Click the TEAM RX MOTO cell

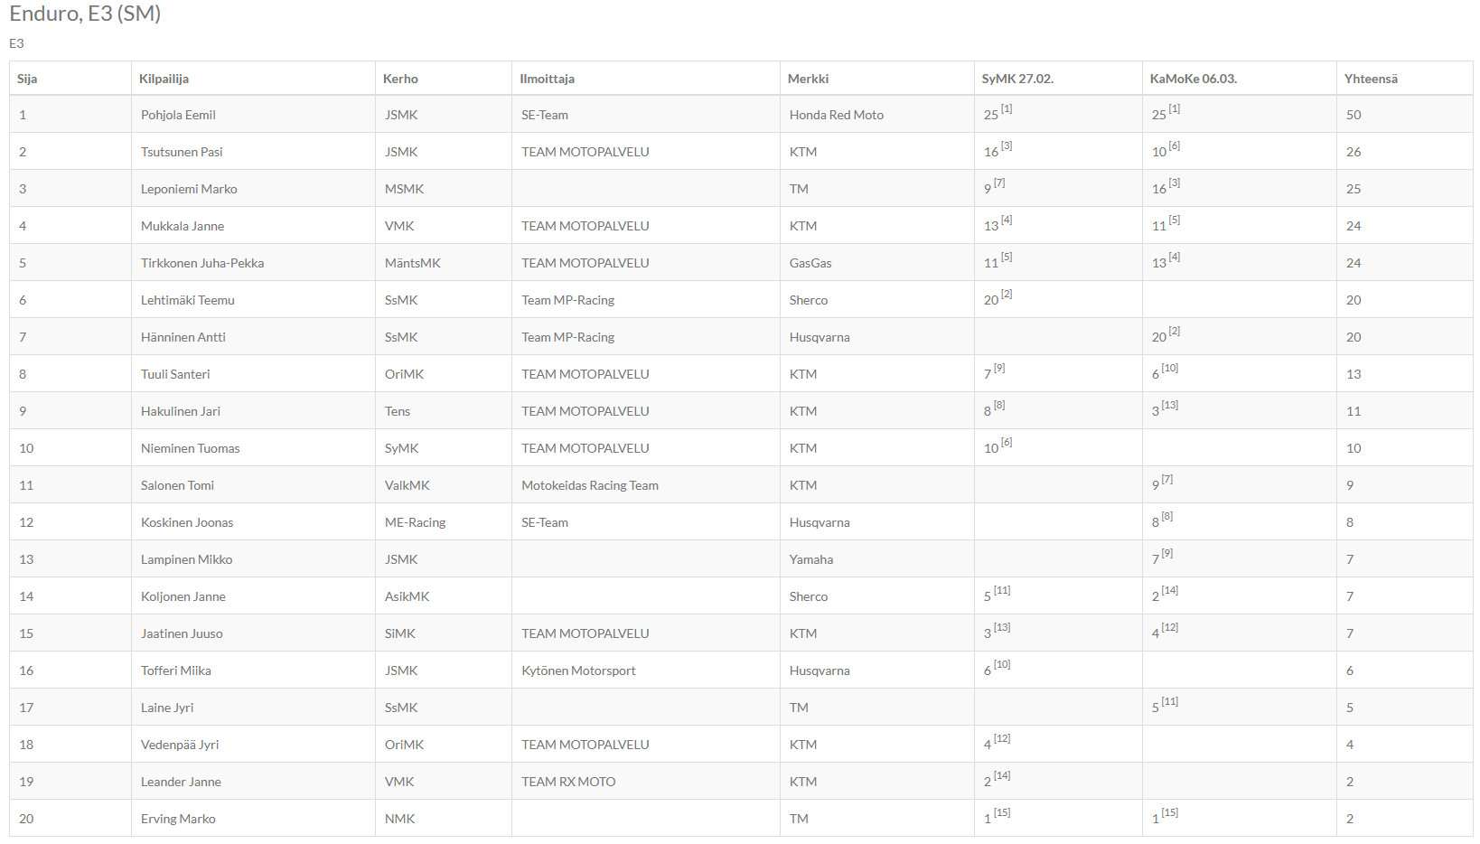tap(568, 782)
